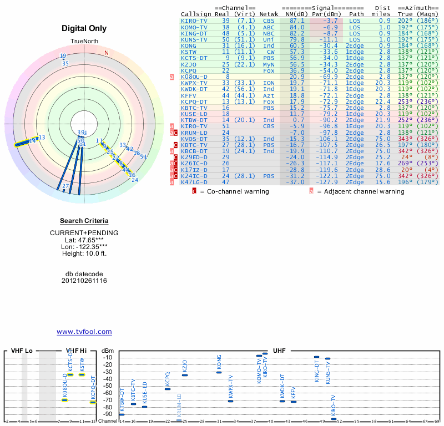Open the www.tvfool.com link
Screen dimensions: 444x426
click(x=84, y=332)
